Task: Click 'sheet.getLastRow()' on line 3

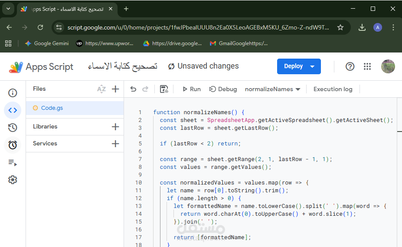Action: 245,128
